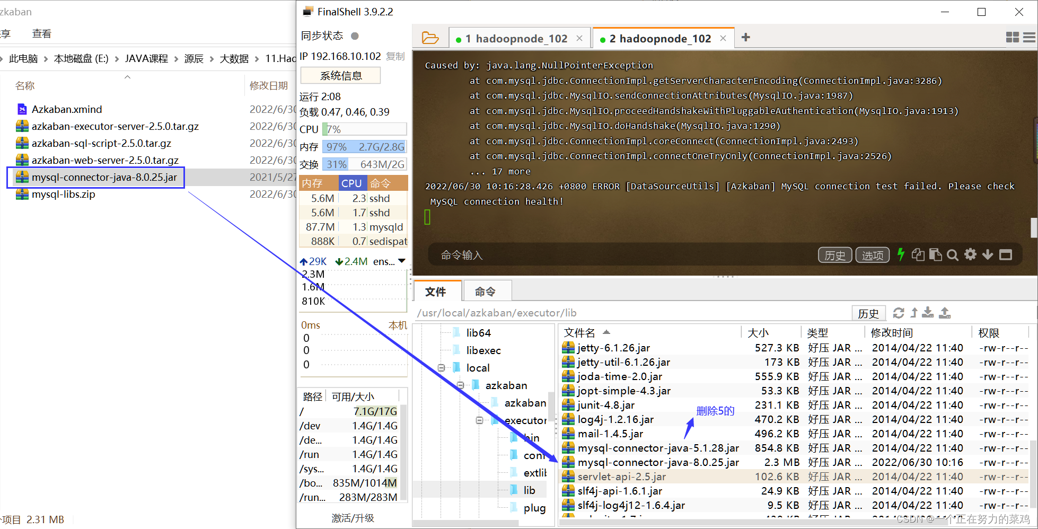The image size is (1038, 529).
Task: Select the plug folder in tree
Action: [534, 507]
